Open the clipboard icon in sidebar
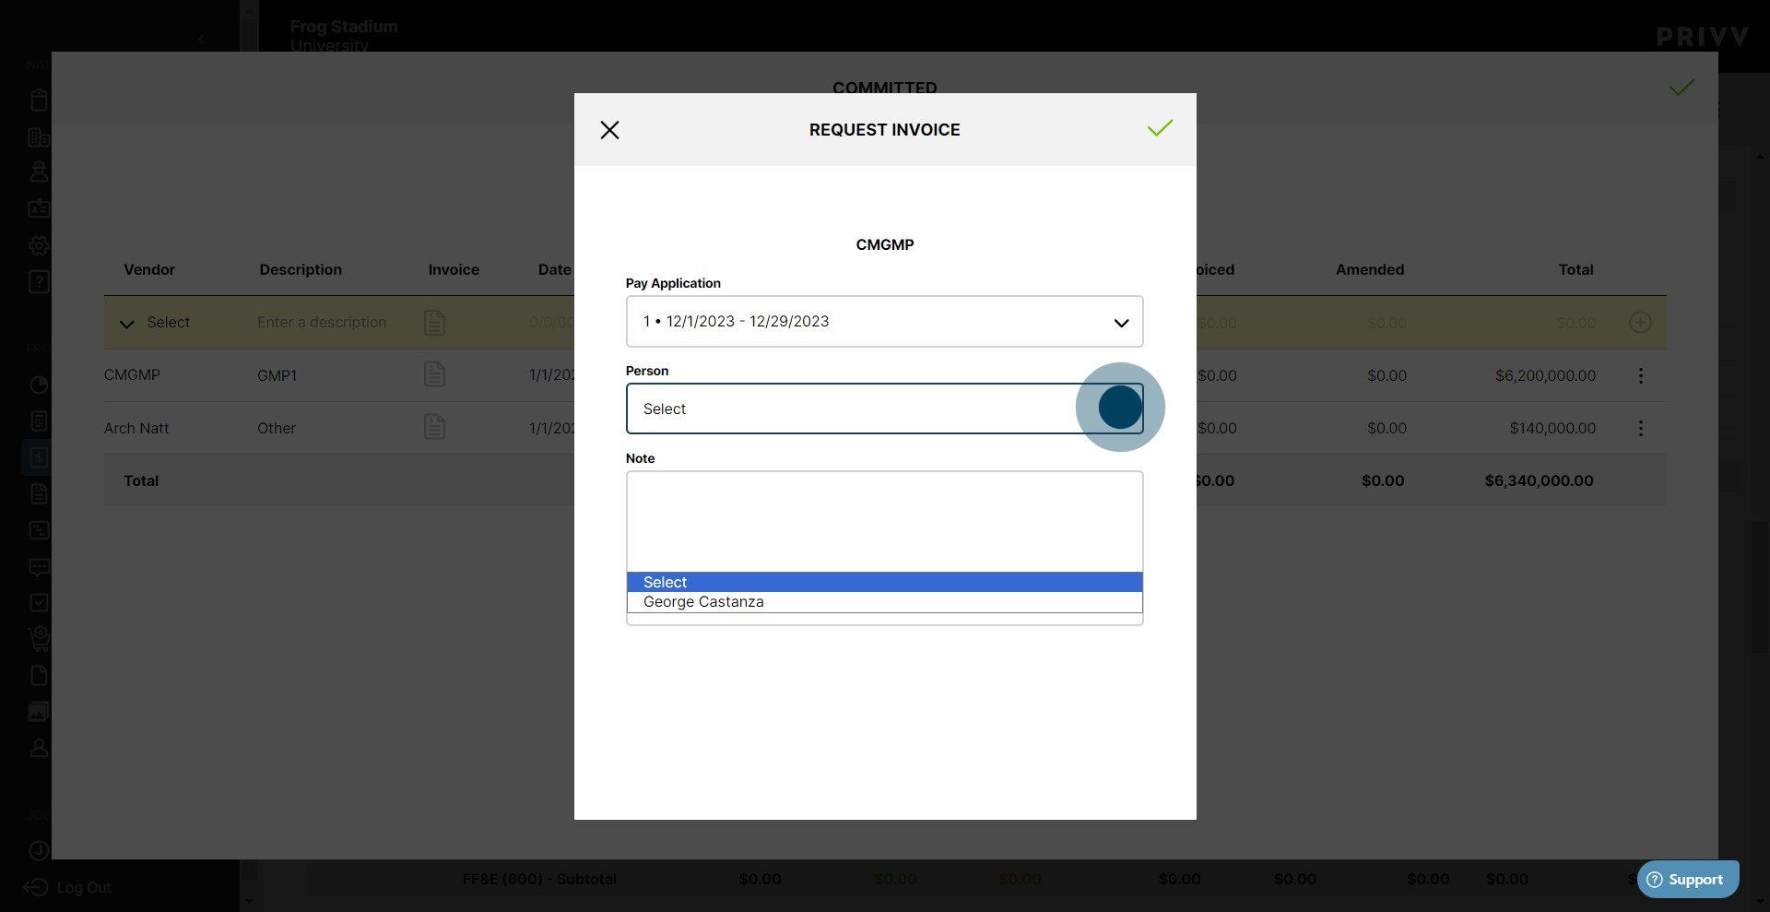 tap(39, 100)
